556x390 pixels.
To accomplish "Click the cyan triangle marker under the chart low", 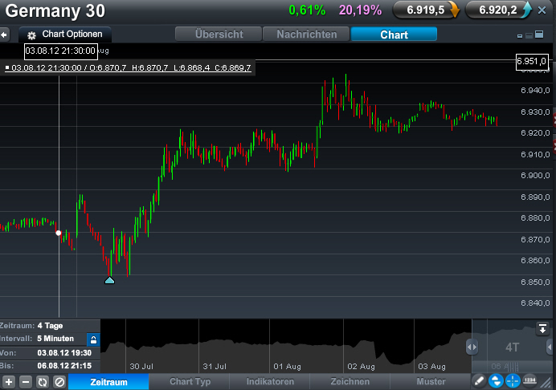I will (x=109, y=281).
